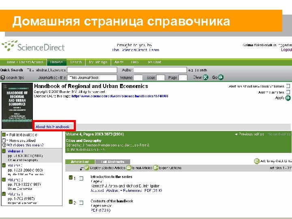Image resolution: width=292 pixels, height=219 pixels.
Task: Click the green full-text icon beside Volume 2
Action: pyautogui.click(x=4, y=180)
